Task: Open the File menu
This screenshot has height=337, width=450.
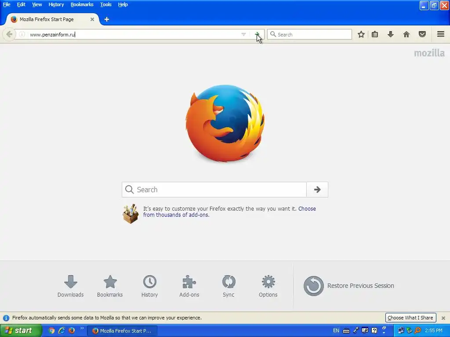Action: click(6, 4)
